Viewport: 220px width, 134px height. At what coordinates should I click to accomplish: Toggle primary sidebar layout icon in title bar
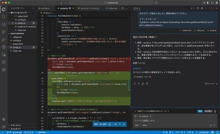(x=208, y=3)
